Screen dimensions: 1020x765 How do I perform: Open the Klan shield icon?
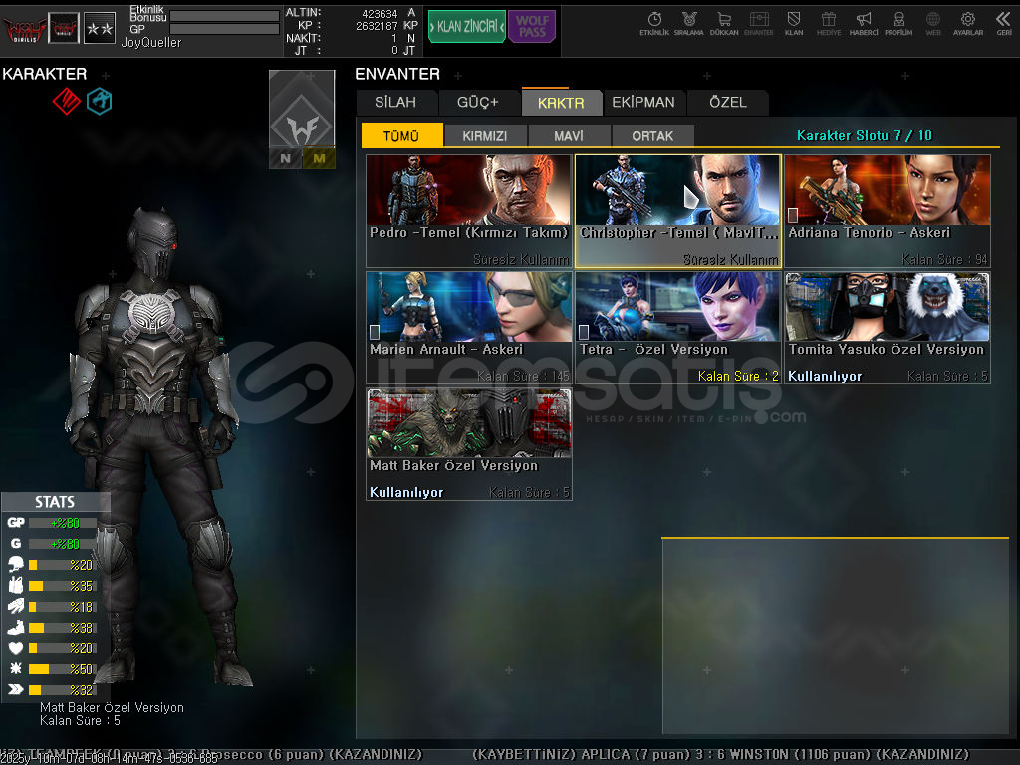[794, 22]
